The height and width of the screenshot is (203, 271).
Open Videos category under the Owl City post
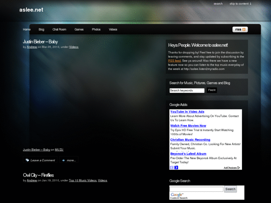coord(103,181)
